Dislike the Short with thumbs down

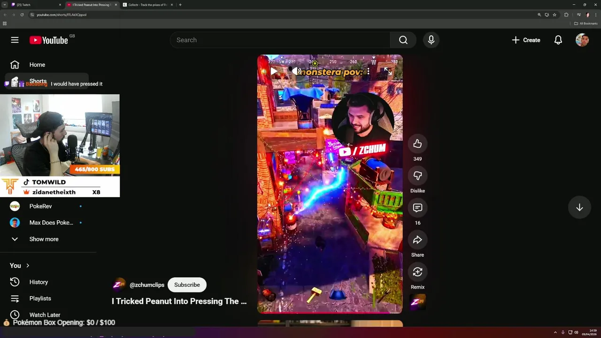417,176
